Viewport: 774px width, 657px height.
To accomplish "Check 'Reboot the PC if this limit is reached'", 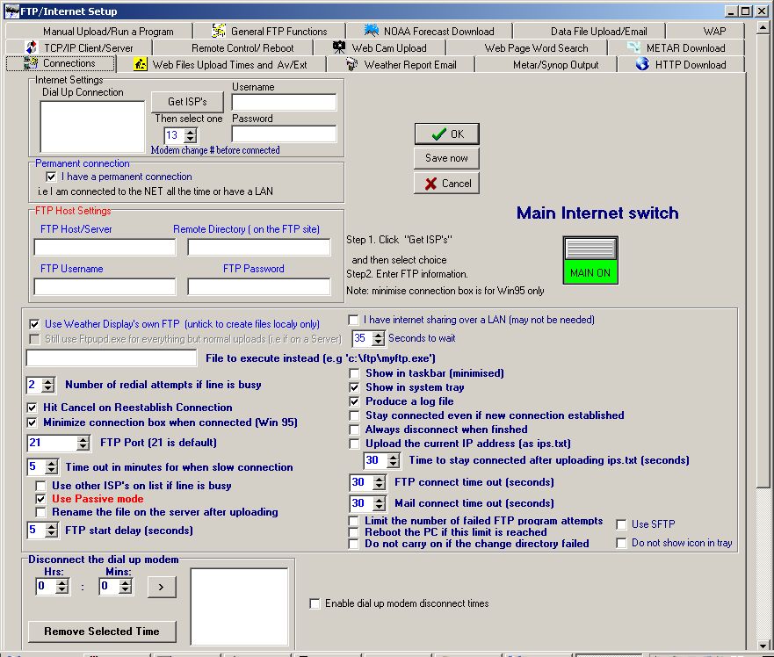I will (x=353, y=532).
